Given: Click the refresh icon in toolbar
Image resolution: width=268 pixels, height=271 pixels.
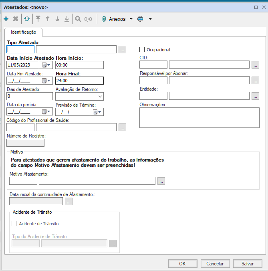Looking at the screenshot, I should click(27, 19).
